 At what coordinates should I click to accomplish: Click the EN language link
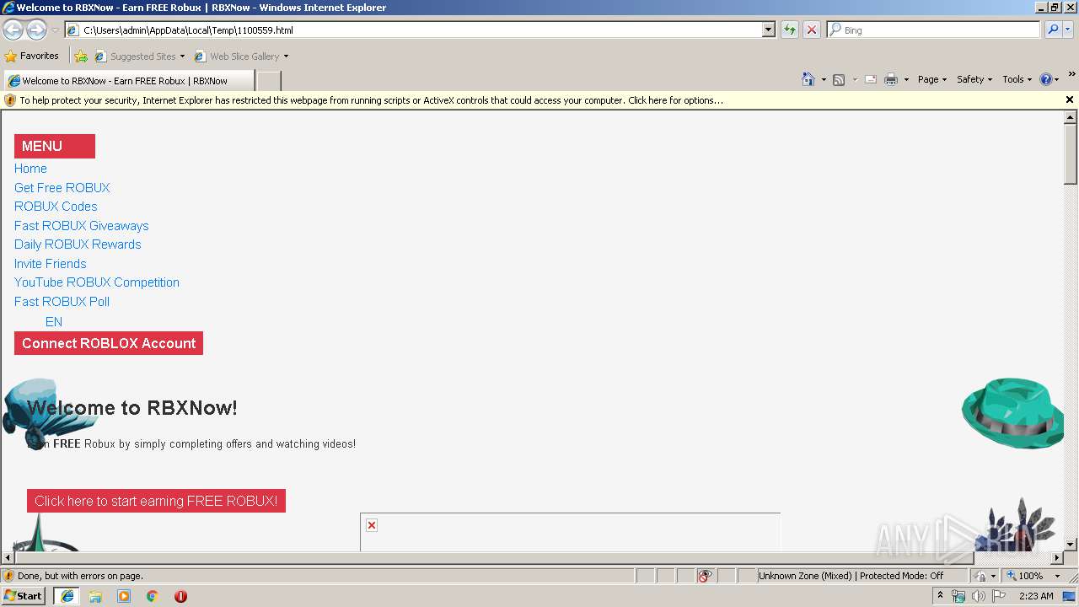coord(54,322)
